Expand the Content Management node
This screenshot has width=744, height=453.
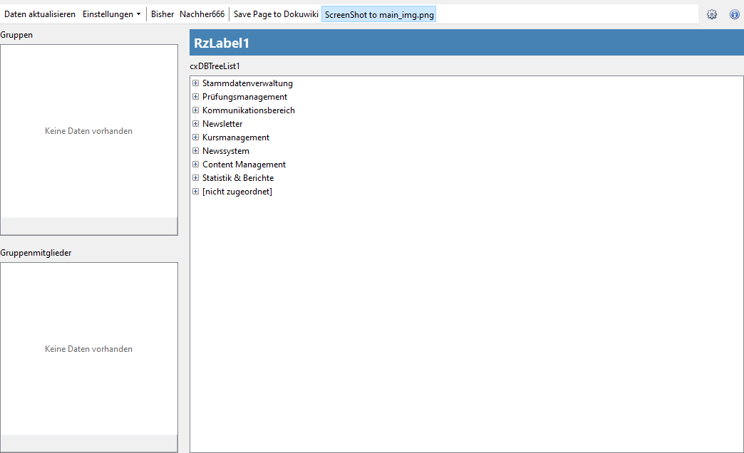pos(195,165)
